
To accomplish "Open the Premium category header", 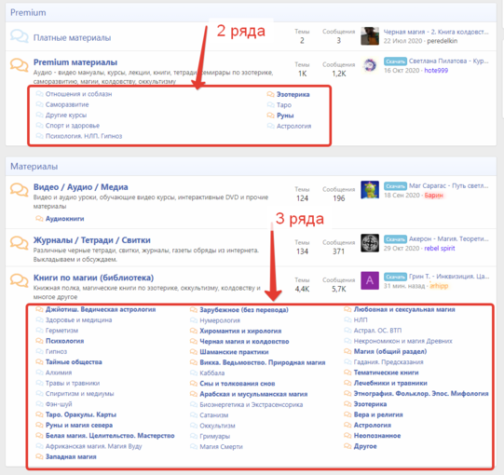I will coord(28,12).
